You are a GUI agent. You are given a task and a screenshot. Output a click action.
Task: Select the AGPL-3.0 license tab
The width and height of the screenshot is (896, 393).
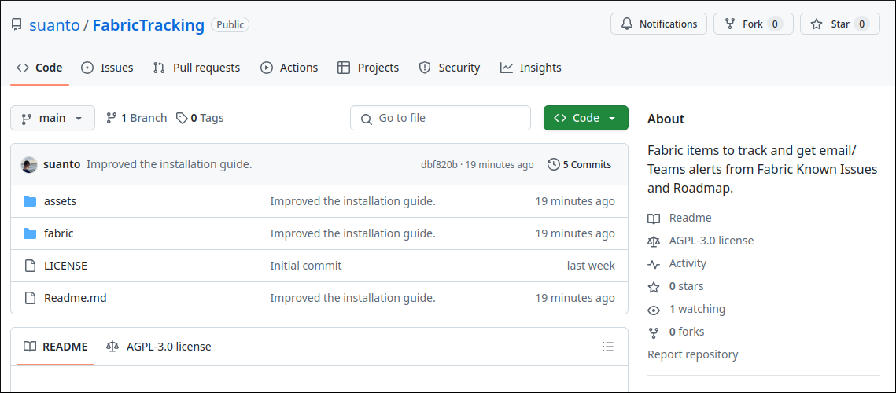tap(159, 347)
